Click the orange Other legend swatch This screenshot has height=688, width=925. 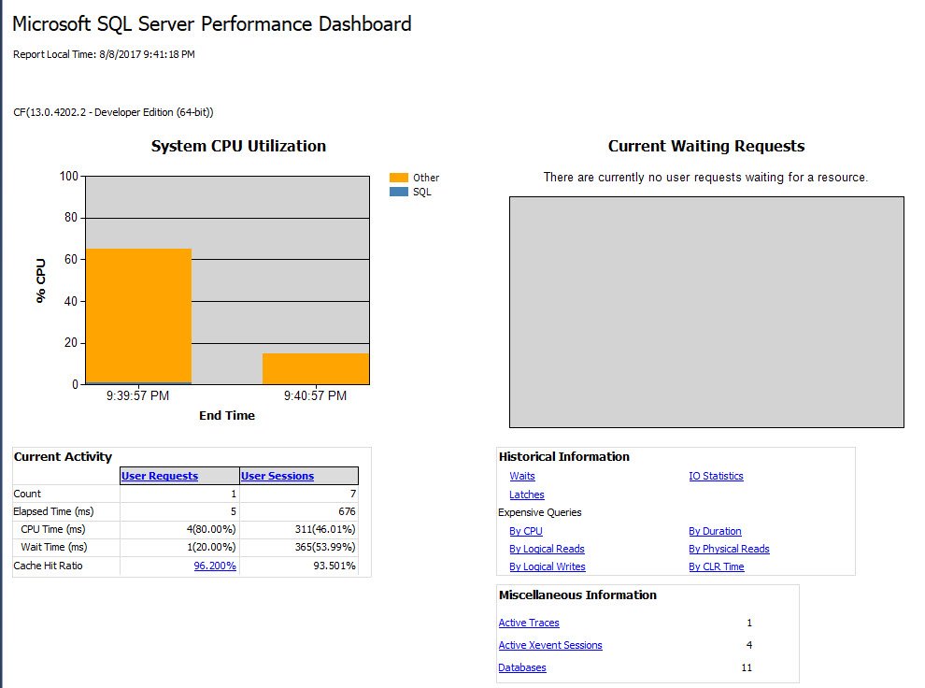click(x=399, y=178)
